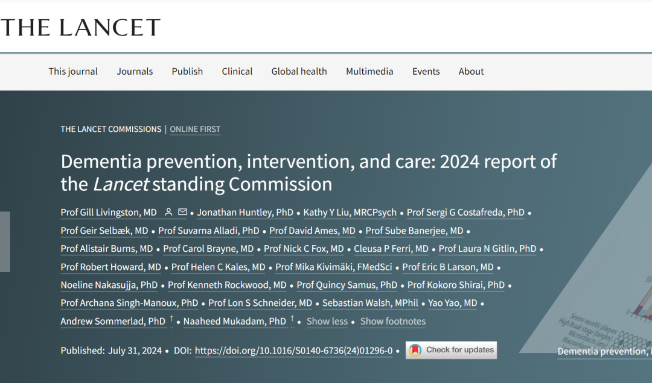
Task: Click the article title heading
Action: click(x=308, y=173)
